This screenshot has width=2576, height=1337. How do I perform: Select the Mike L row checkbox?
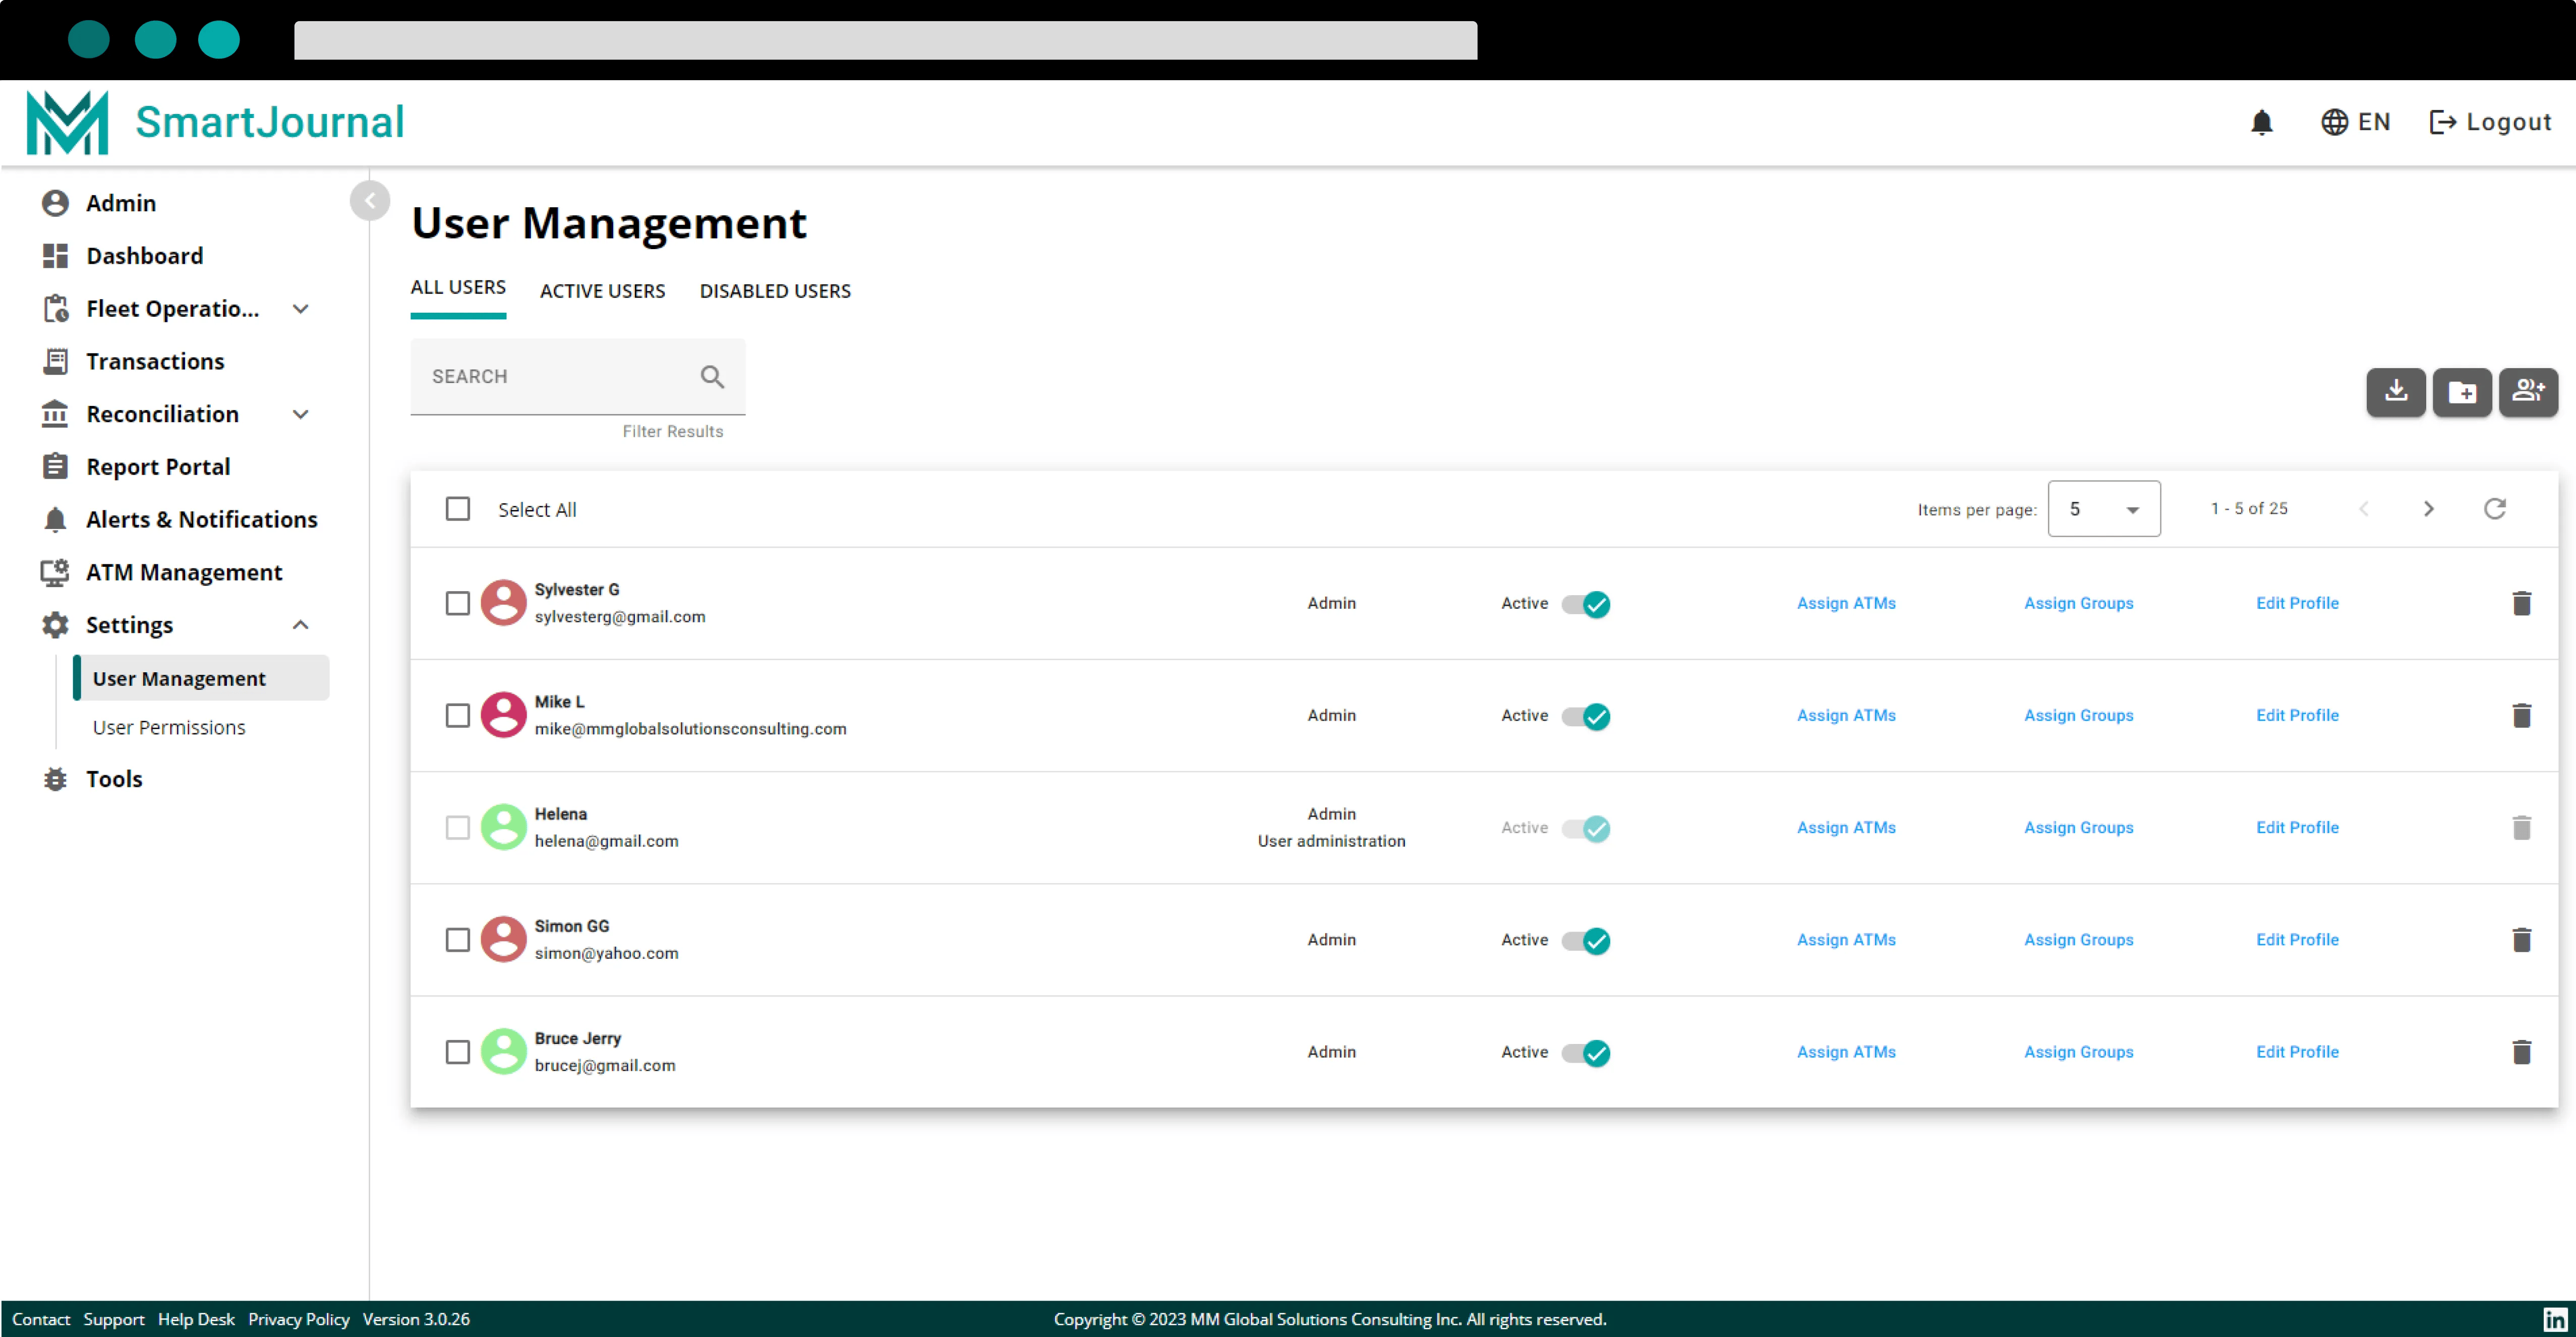point(458,715)
